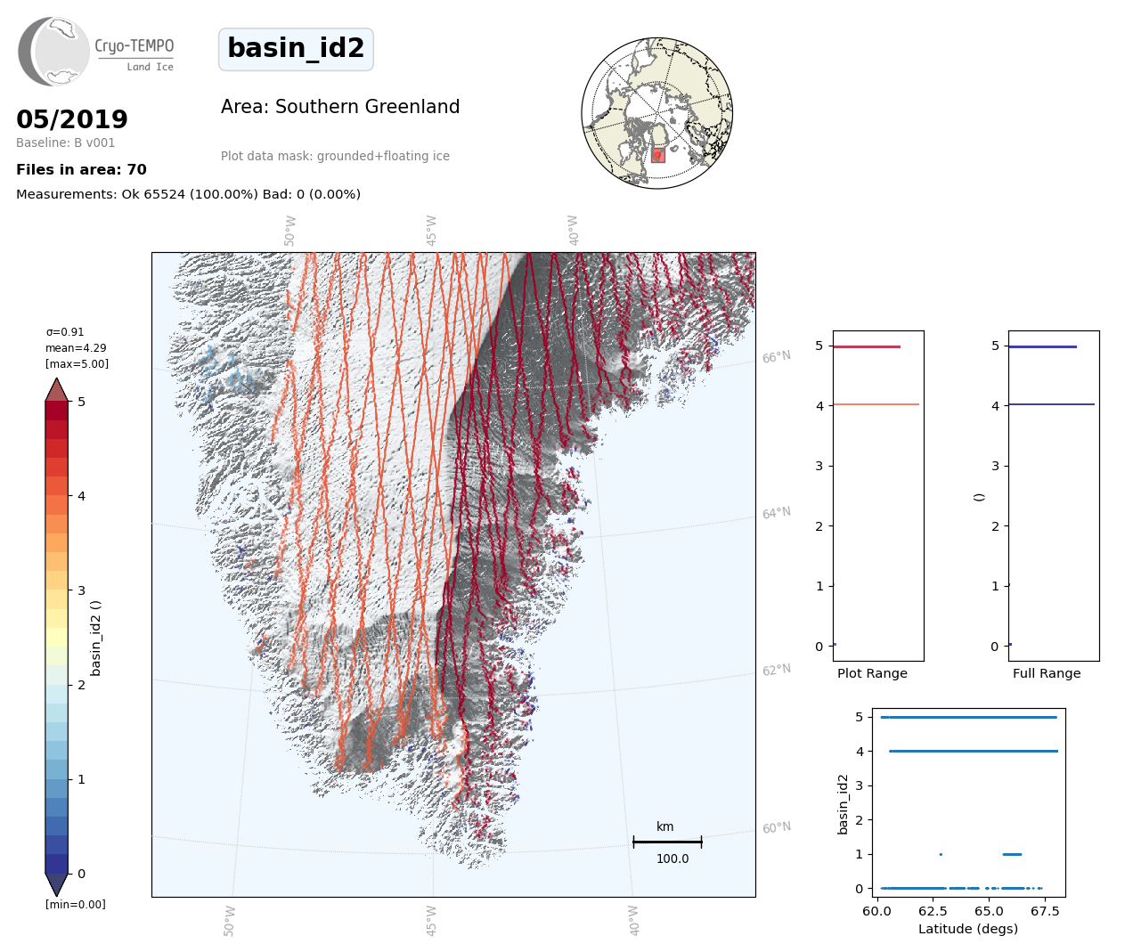
Task: Click the basin 1 points cluster in latitude scatter plot
Action: tap(1012, 854)
